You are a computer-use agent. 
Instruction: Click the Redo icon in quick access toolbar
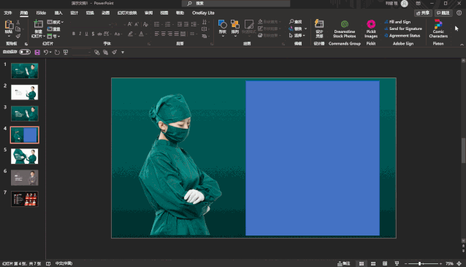57,53
